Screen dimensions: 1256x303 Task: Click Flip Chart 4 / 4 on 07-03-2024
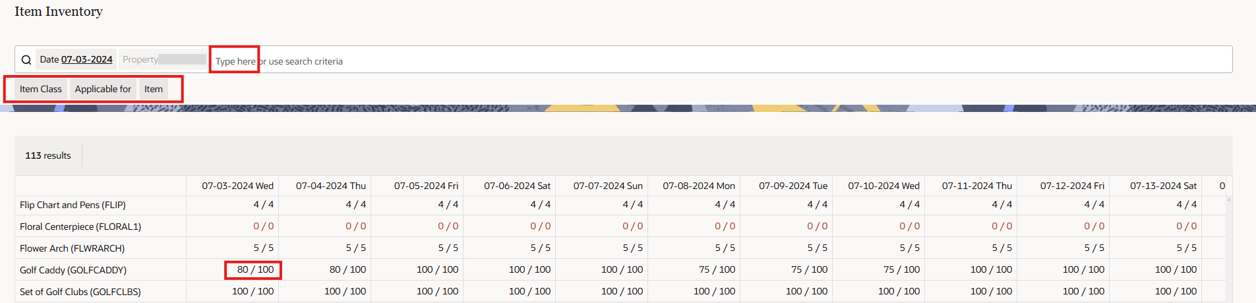(264, 205)
